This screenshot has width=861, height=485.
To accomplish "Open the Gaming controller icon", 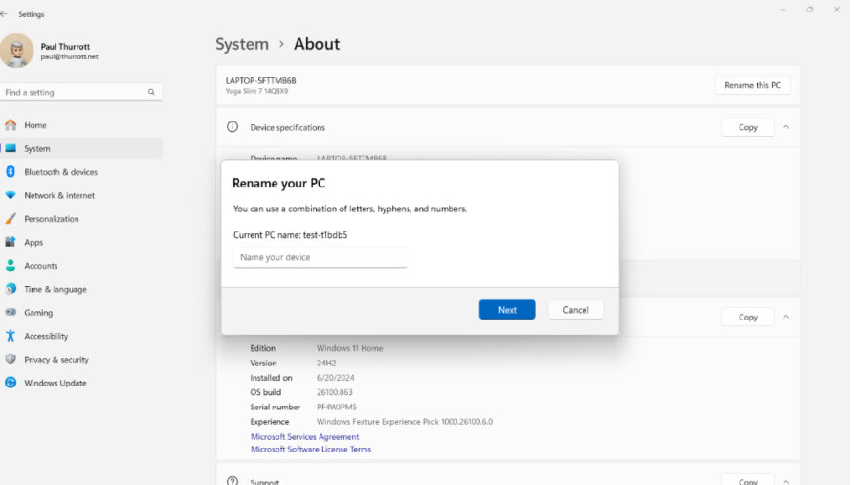I will pyautogui.click(x=11, y=313).
